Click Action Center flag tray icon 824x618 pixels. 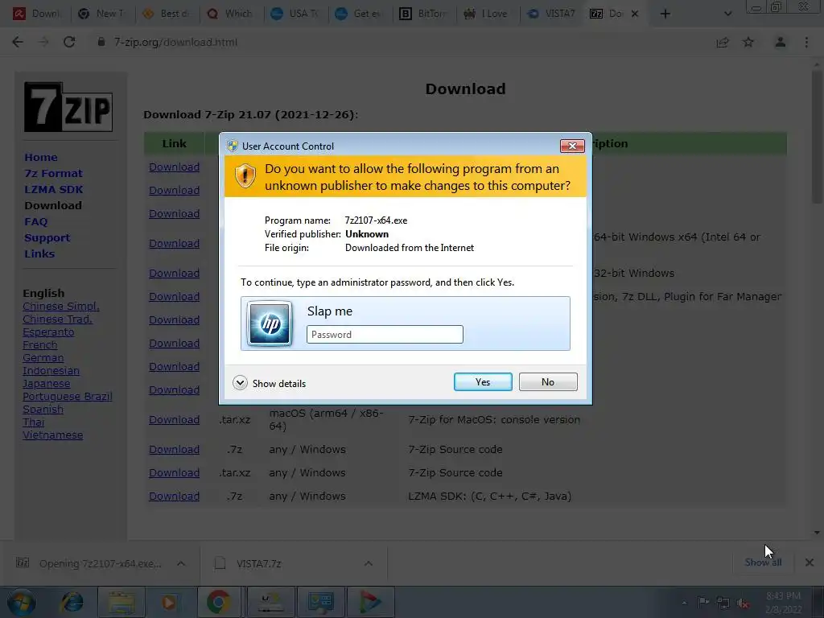[x=703, y=602]
